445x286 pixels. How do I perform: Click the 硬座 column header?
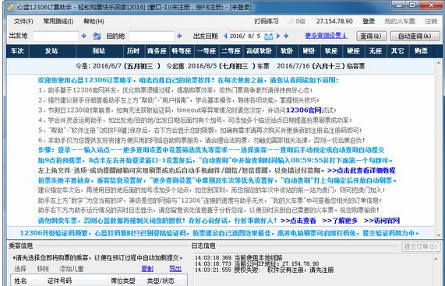pos(353,51)
